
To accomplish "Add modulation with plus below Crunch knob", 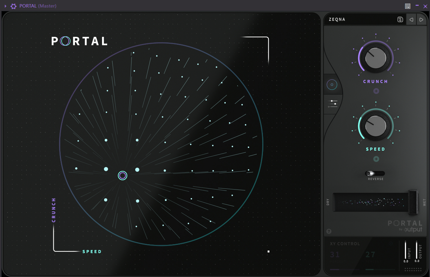I will pos(376,91).
